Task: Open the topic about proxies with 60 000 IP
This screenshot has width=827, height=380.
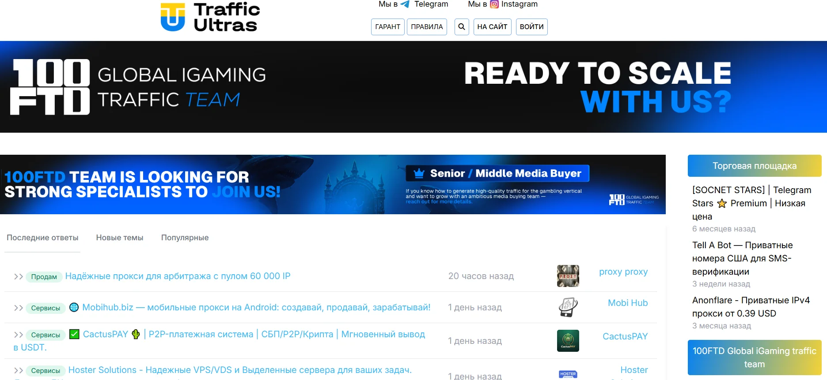Action: (178, 276)
